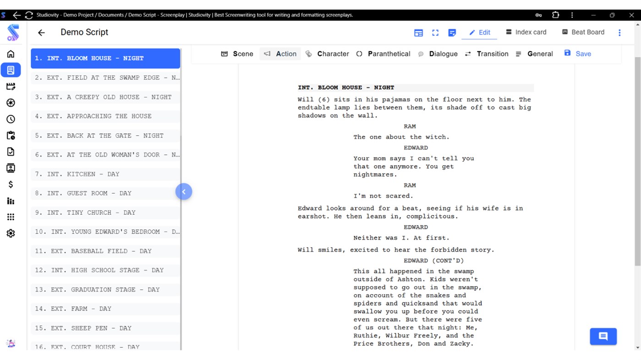
Task: Open the bar chart reports icon
Action: [x=11, y=201]
